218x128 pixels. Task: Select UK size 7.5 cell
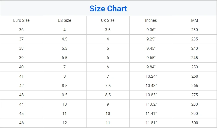coord(108,86)
